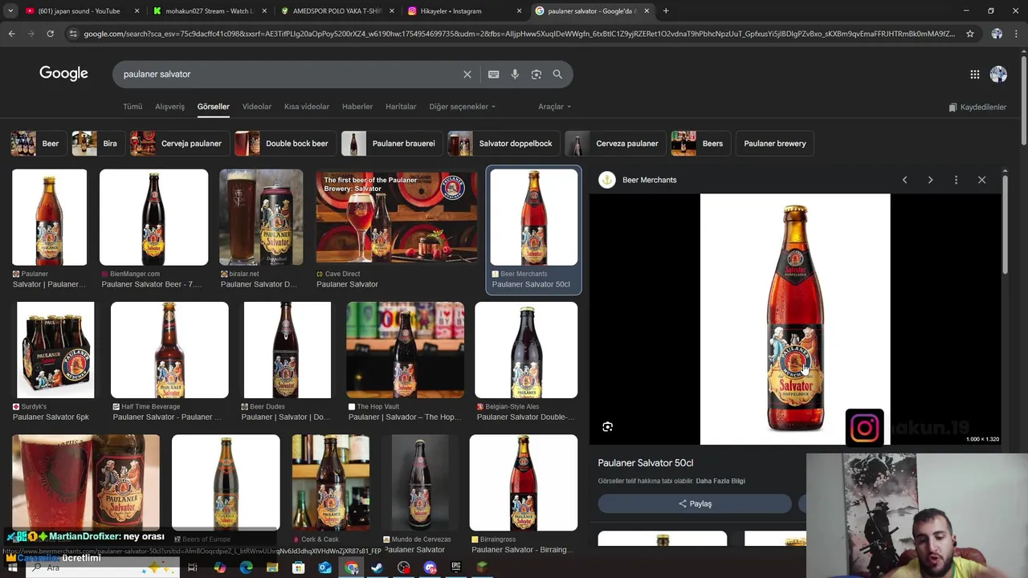
Task: Open Windows Start menu
Action: coord(12,568)
